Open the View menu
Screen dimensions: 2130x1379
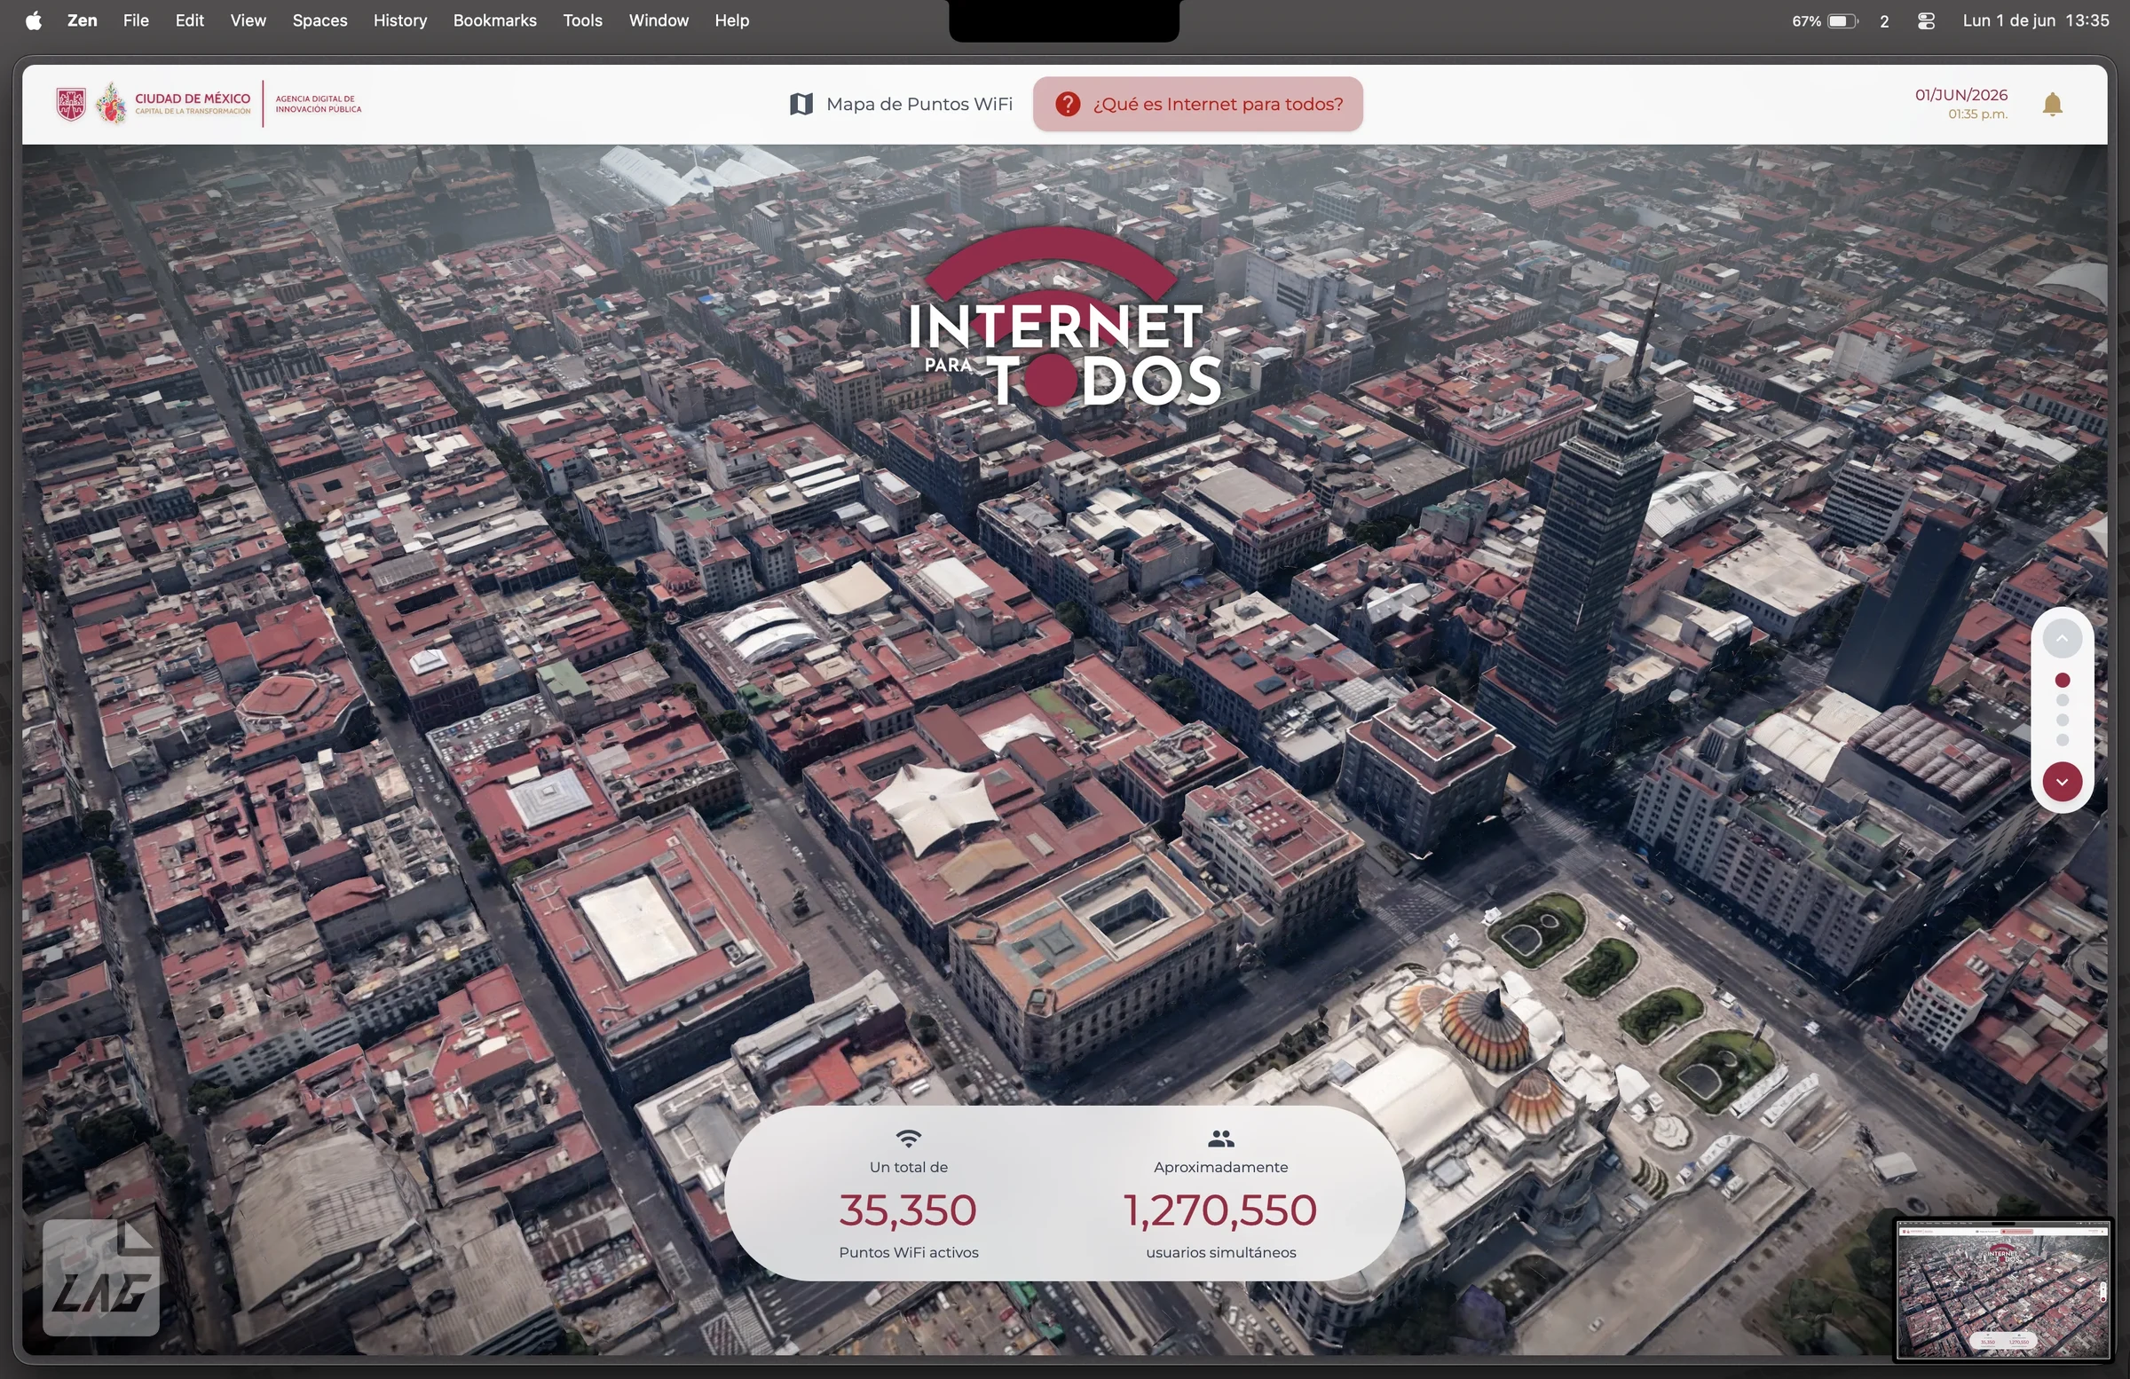click(248, 20)
